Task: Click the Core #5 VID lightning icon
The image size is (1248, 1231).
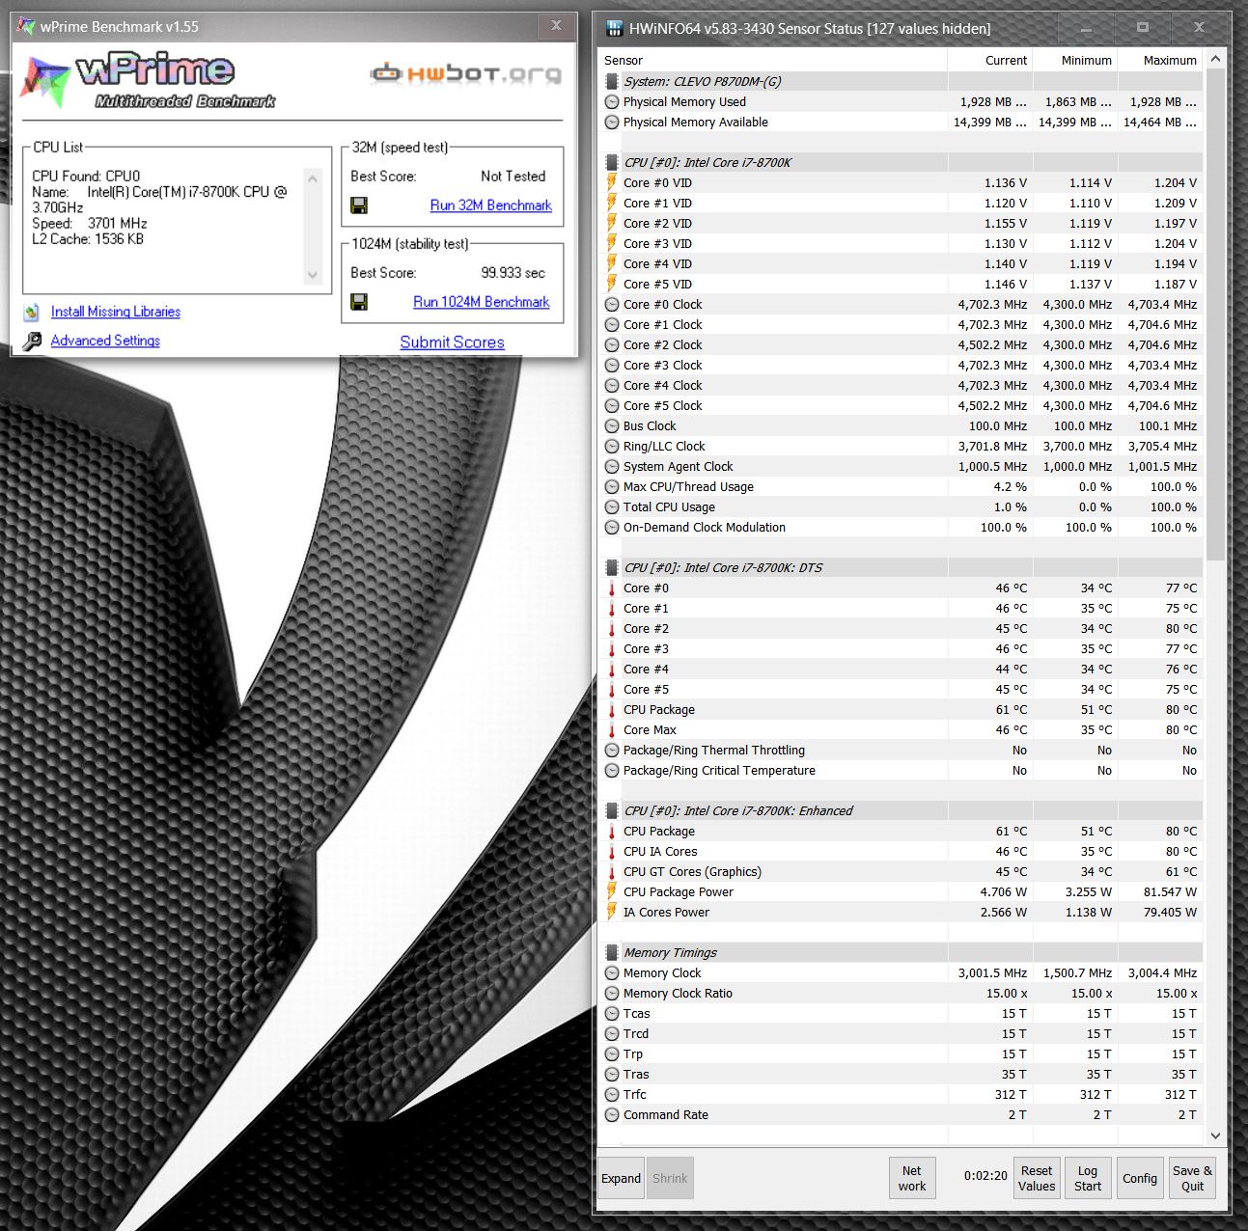Action: click(x=612, y=284)
